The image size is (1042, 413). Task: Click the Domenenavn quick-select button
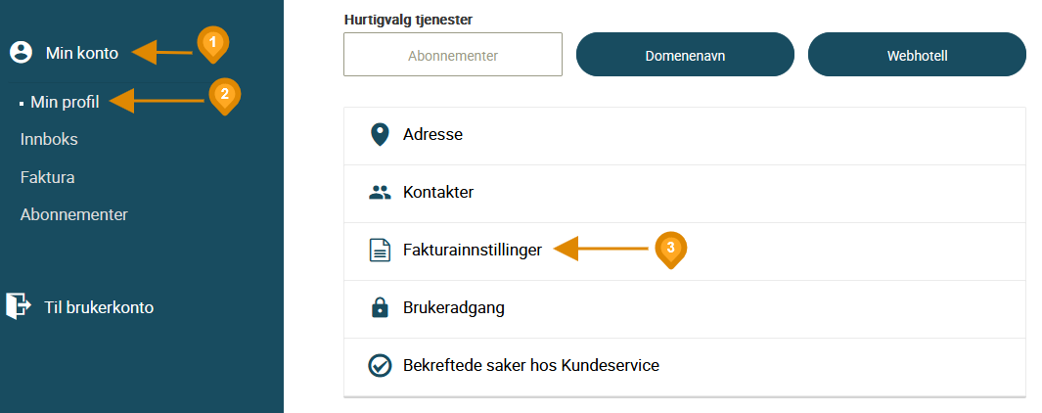pos(685,55)
